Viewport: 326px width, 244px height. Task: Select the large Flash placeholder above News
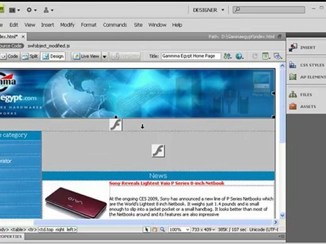click(158, 151)
